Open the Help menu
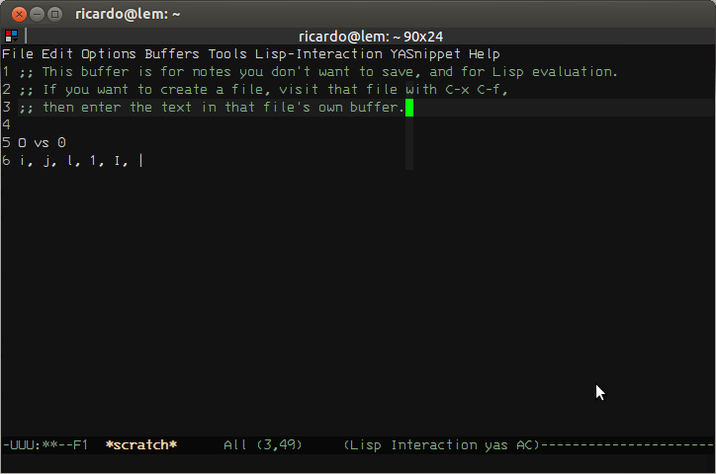This screenshot has height=474, width=716. [x=485, y=53]
